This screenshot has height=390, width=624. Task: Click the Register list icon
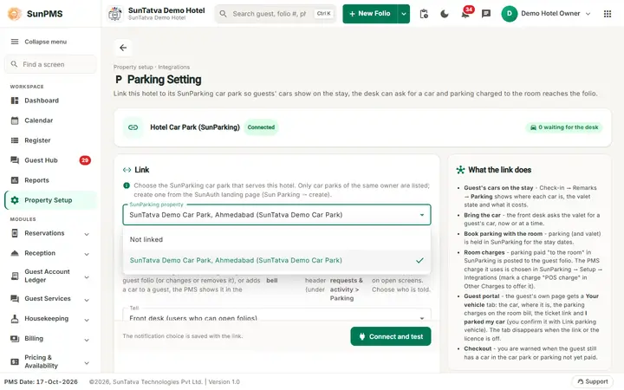15,140
